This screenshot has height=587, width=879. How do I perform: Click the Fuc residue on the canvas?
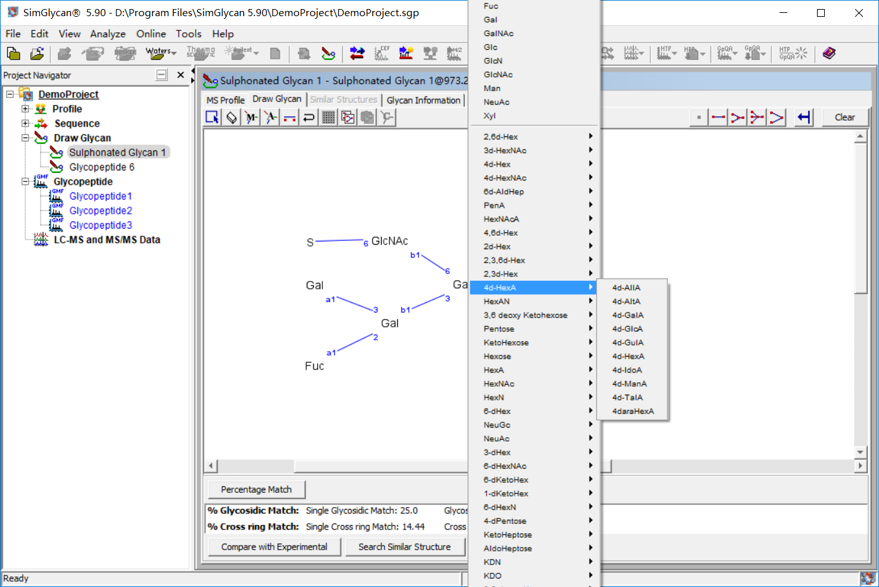tap(315, 366)
